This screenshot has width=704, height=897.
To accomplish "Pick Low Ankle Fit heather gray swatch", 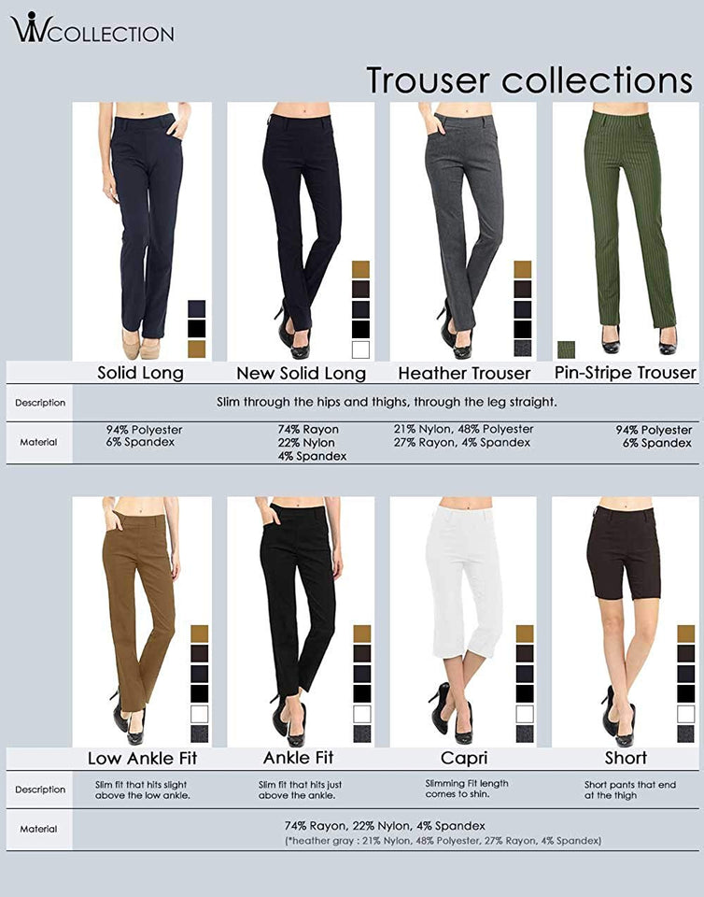I will [x=200, y=734].
